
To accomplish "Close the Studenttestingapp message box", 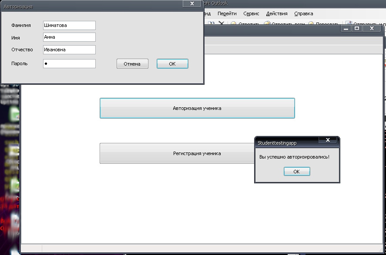I will point(328,140).
